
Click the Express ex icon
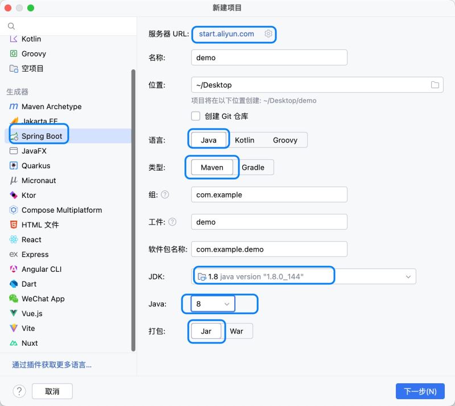pos(14,254)
